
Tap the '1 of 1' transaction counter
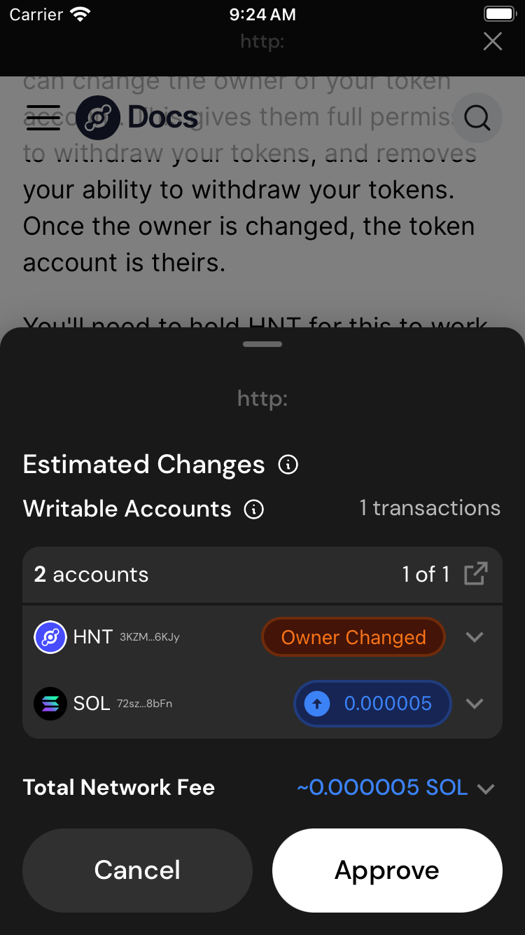coord(426,575)
